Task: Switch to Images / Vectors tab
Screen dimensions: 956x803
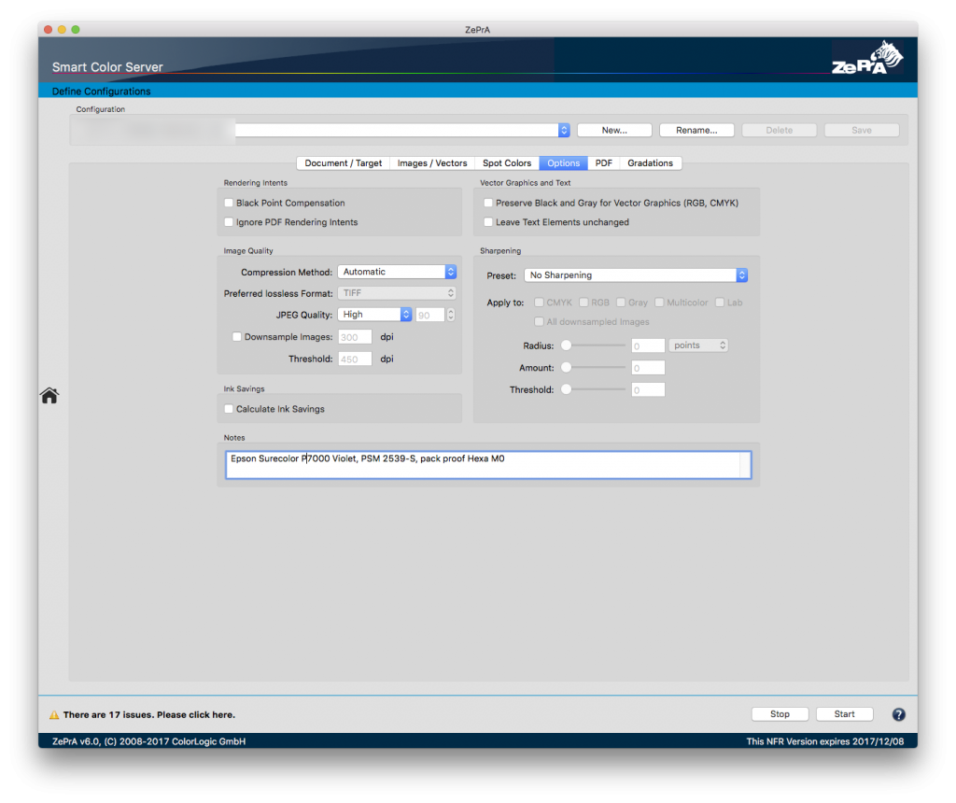Action: pyautogui.click(x=432, y=163)
